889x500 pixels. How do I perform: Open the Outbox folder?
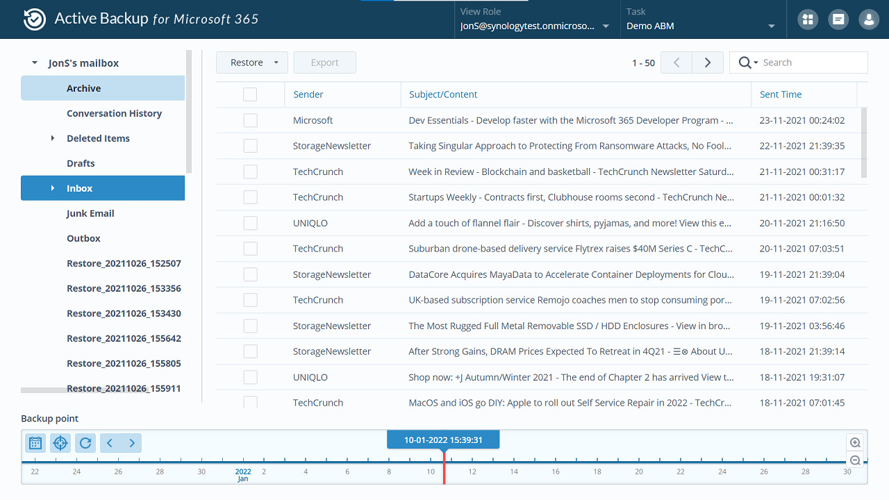pos(103,238)
